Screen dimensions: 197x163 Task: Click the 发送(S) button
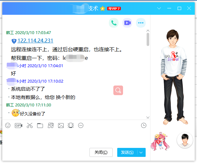tap(127, 152)
